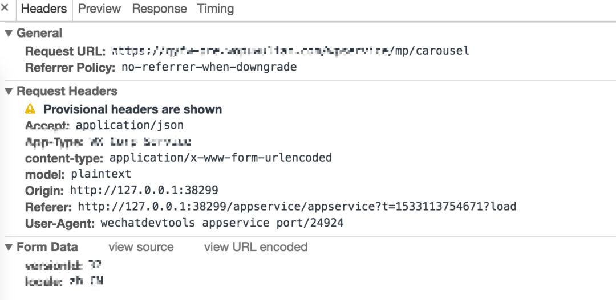
Task: Collapse the Request Headers section
Action: click(8, 91)
